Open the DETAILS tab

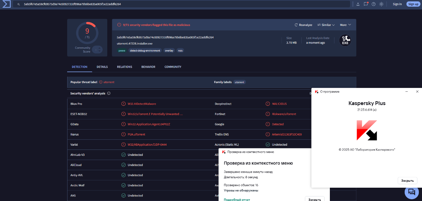(x=102, y=67)
